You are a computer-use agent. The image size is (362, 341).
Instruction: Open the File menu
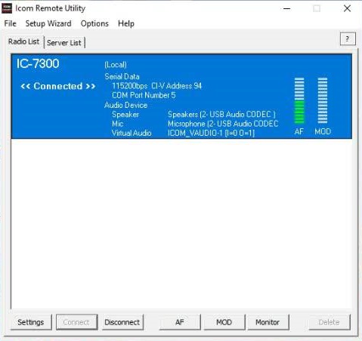coord(11,23)
